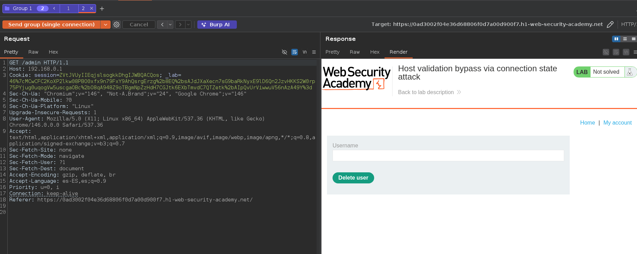Select side-by-side layout view
This screenshot has height=254, width=637.
pos(616,39)
